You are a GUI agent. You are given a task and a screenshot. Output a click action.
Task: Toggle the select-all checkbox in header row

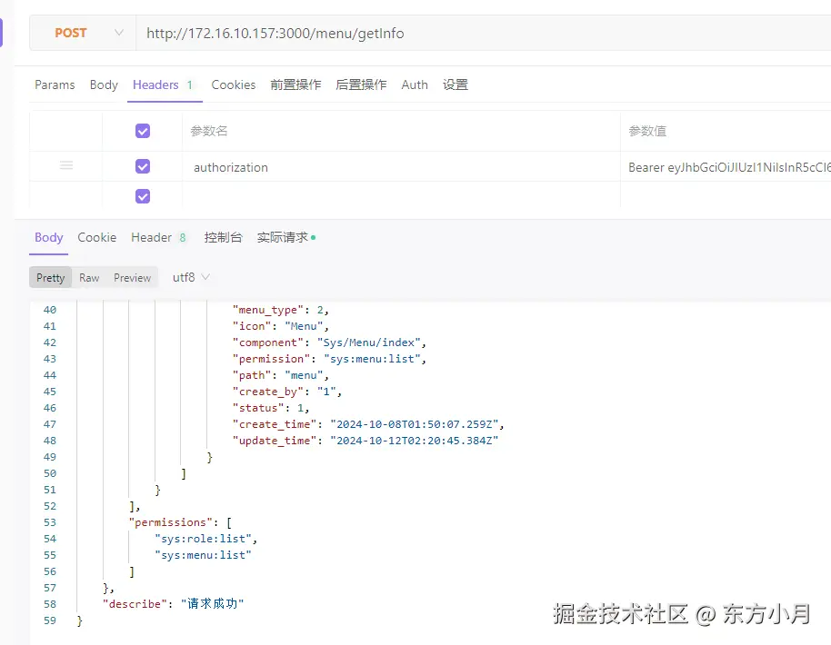pyautogui.click(x=143, y=131)
